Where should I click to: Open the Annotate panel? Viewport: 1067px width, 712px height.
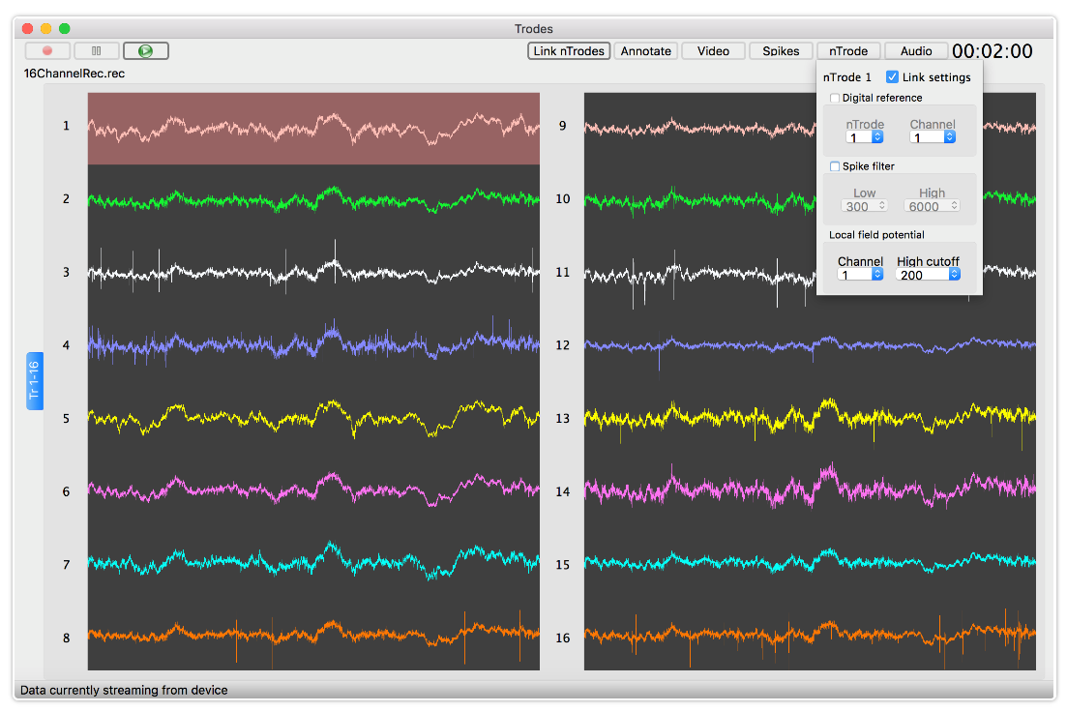645,51
